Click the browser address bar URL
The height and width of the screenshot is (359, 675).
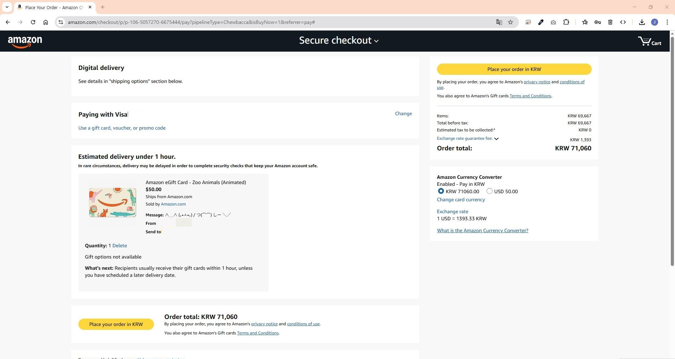191,22
